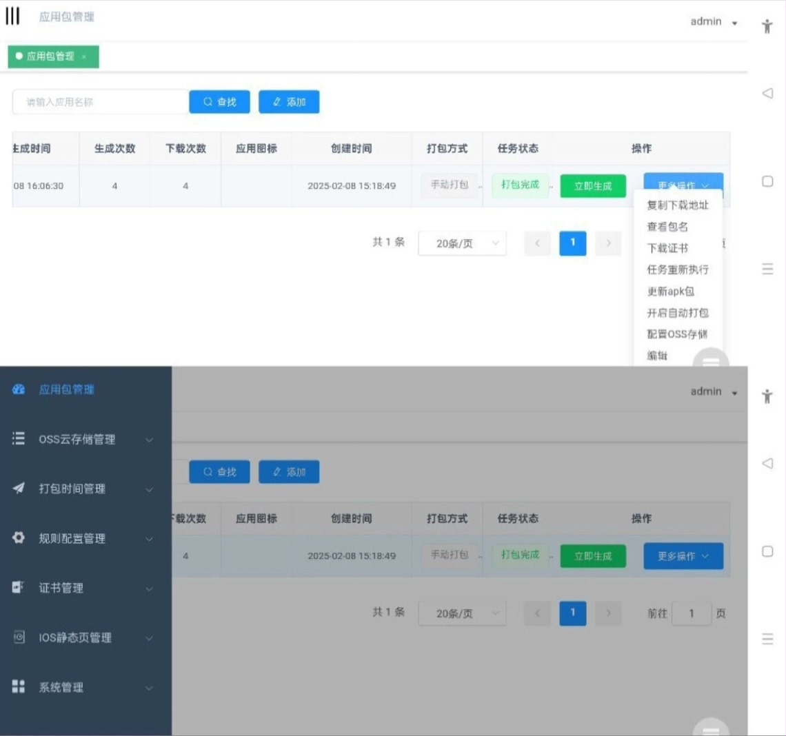Open 20条/页 page size dropdown in bottom screen
This screenshot has height=736, width=786.
click(x=462, y=613)
